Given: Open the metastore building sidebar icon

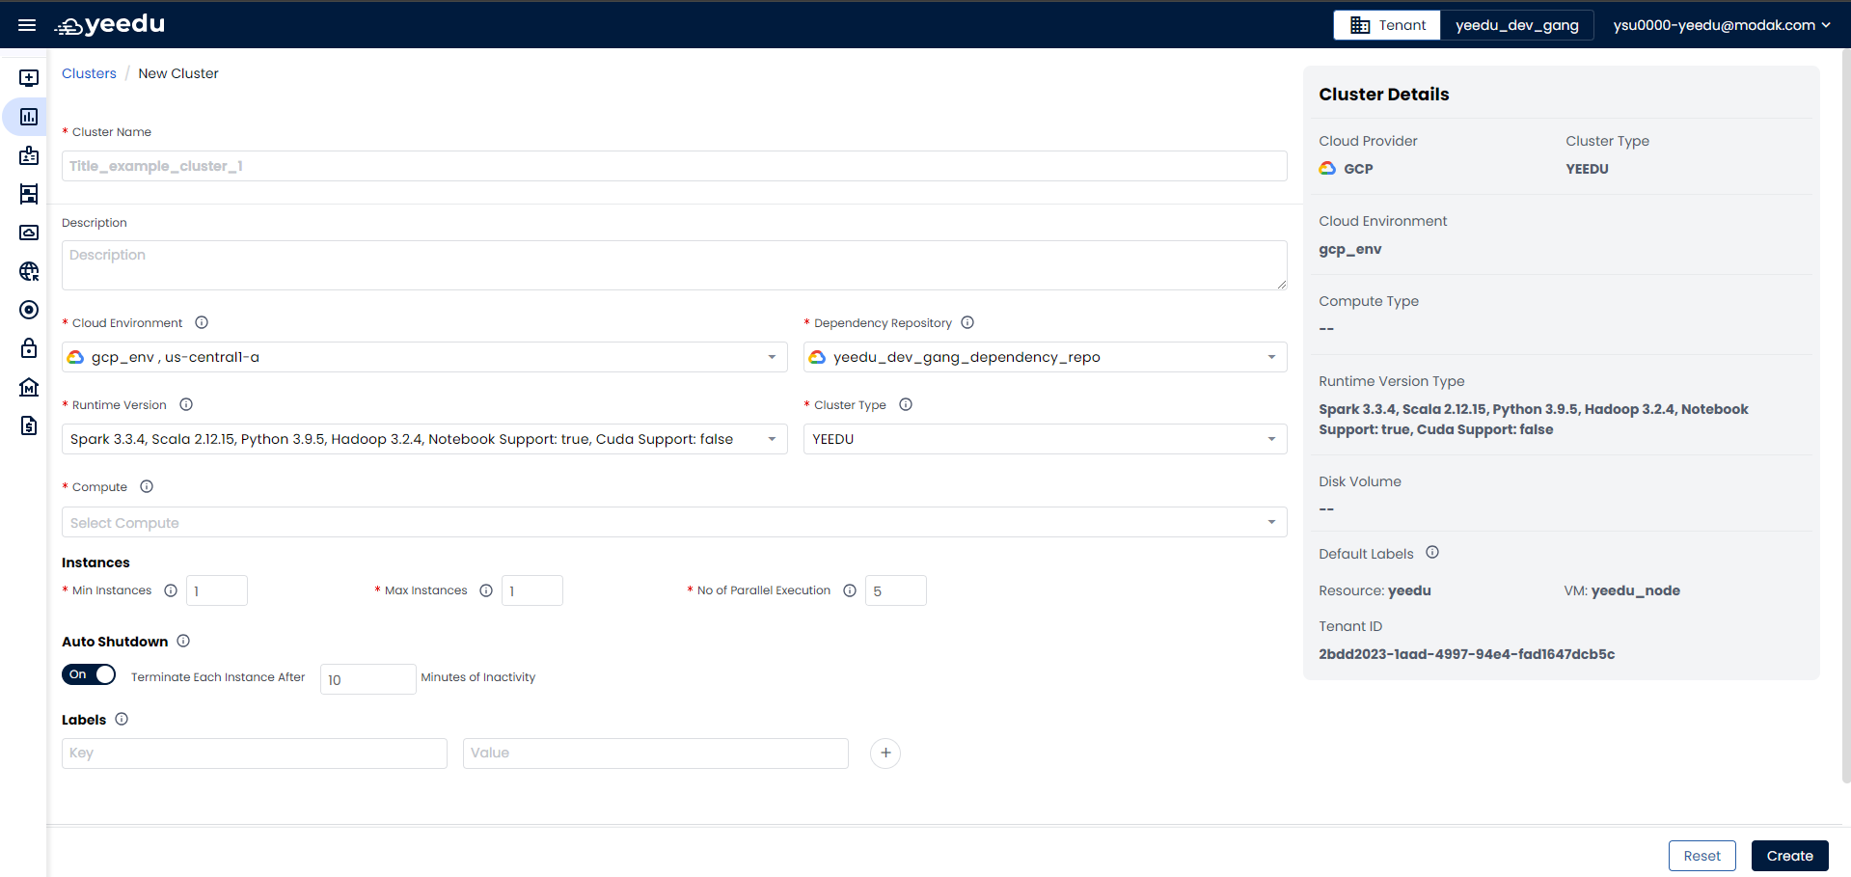Looking at the screenshot, I should click(x=29, y=387).
